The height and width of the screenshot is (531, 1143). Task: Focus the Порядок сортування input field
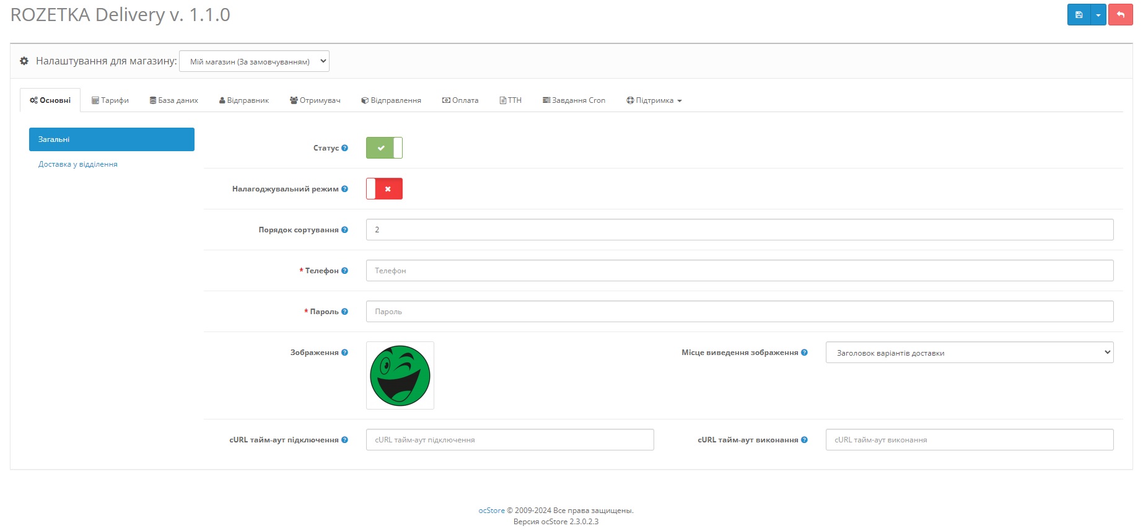[740, 230]
